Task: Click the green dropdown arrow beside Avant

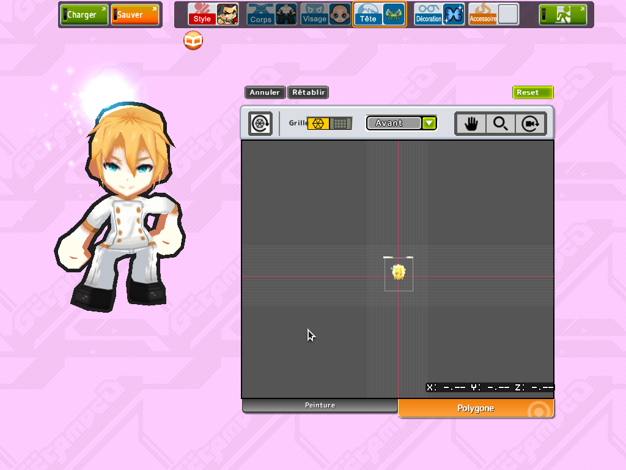Action: coord(430,123)
